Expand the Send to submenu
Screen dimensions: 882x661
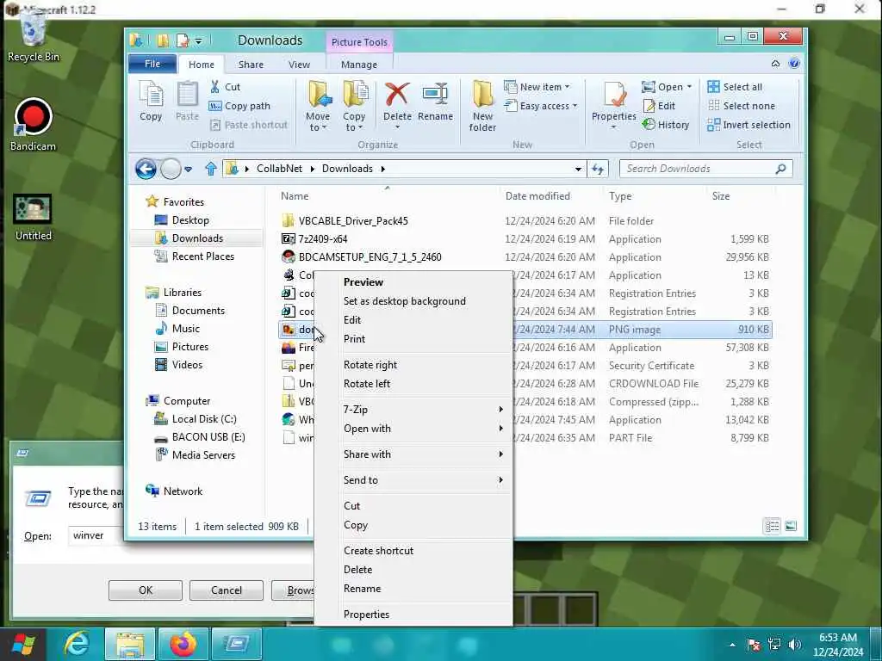(422, 480)
